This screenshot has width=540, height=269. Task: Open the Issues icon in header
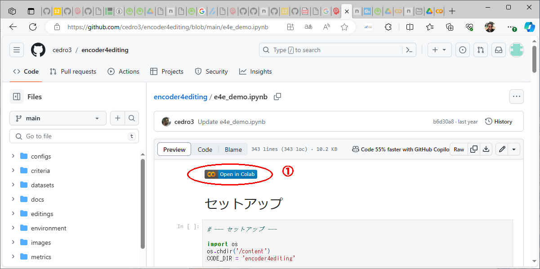tap(462, 50)
